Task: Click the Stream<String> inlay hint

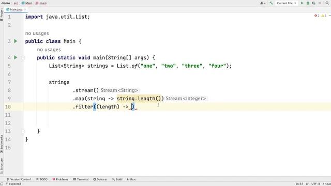Action: [x=119, y=90]
